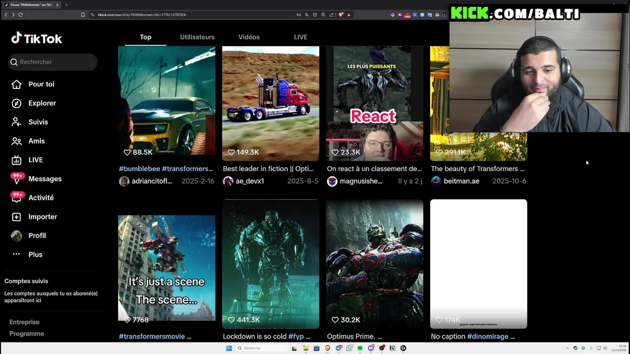Open File Explorer from the taskbar
This screenshot has height=354, width=630.
tap(305, 348)
